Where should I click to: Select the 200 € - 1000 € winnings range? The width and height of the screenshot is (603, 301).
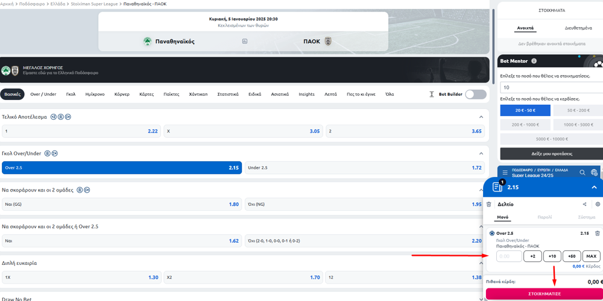coord(525,125)
